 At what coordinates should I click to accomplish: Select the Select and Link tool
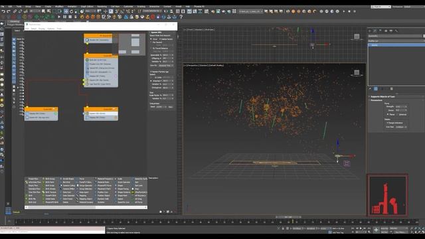[x=15, y=11]
